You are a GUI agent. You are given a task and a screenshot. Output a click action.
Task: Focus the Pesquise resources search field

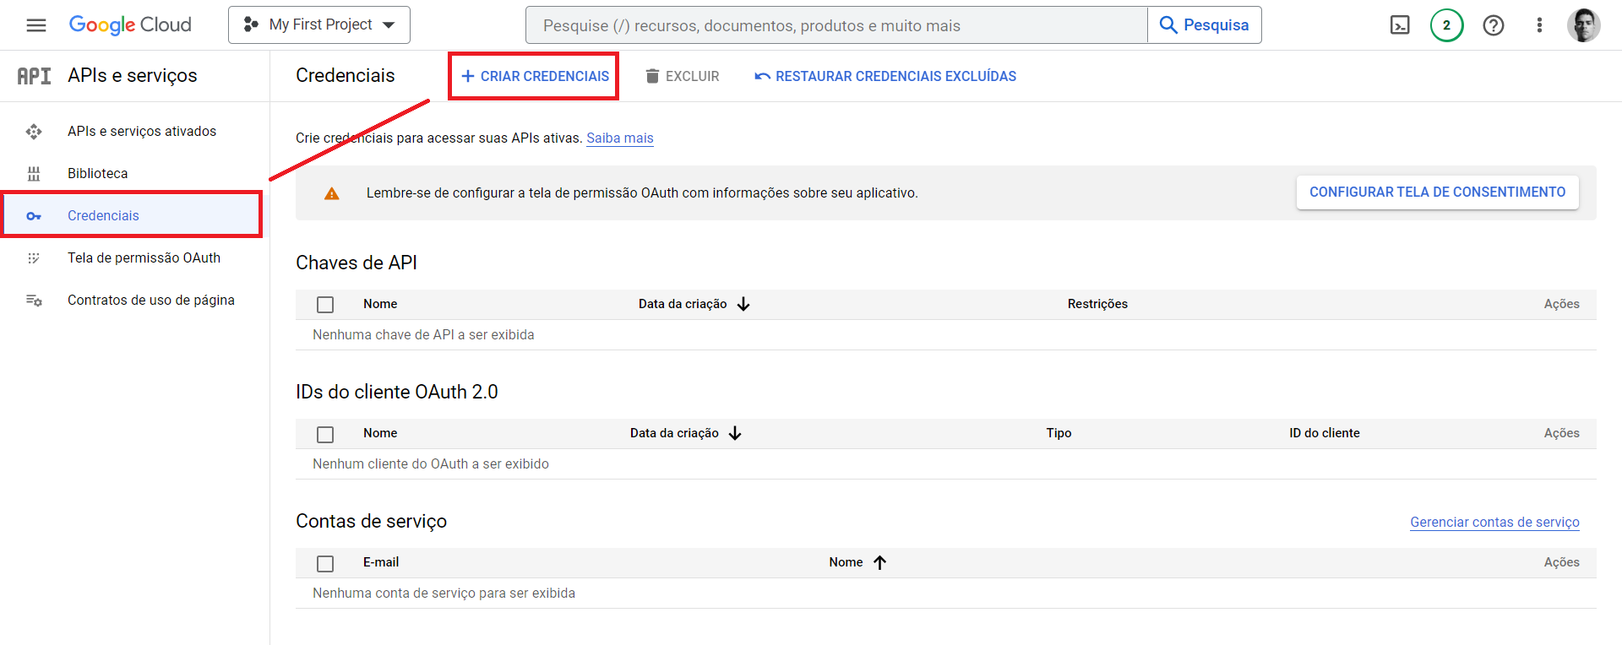point(836,25)
